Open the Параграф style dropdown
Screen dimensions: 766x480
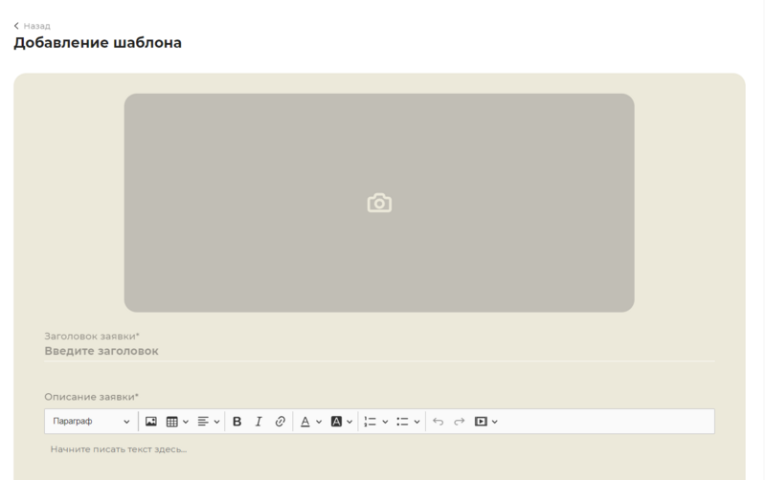click(91, 422)
